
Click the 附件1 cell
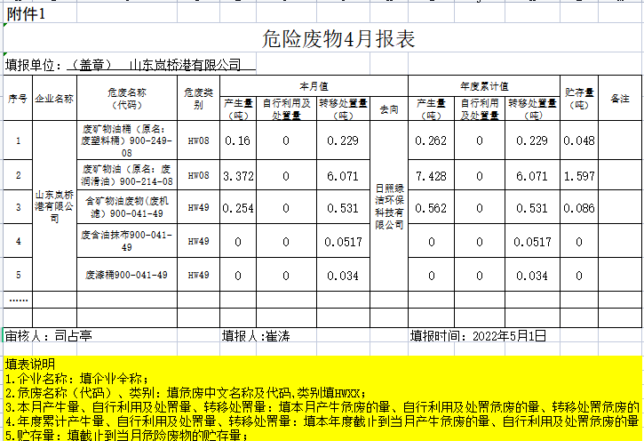pyautogui.click(x=25, y=13)
